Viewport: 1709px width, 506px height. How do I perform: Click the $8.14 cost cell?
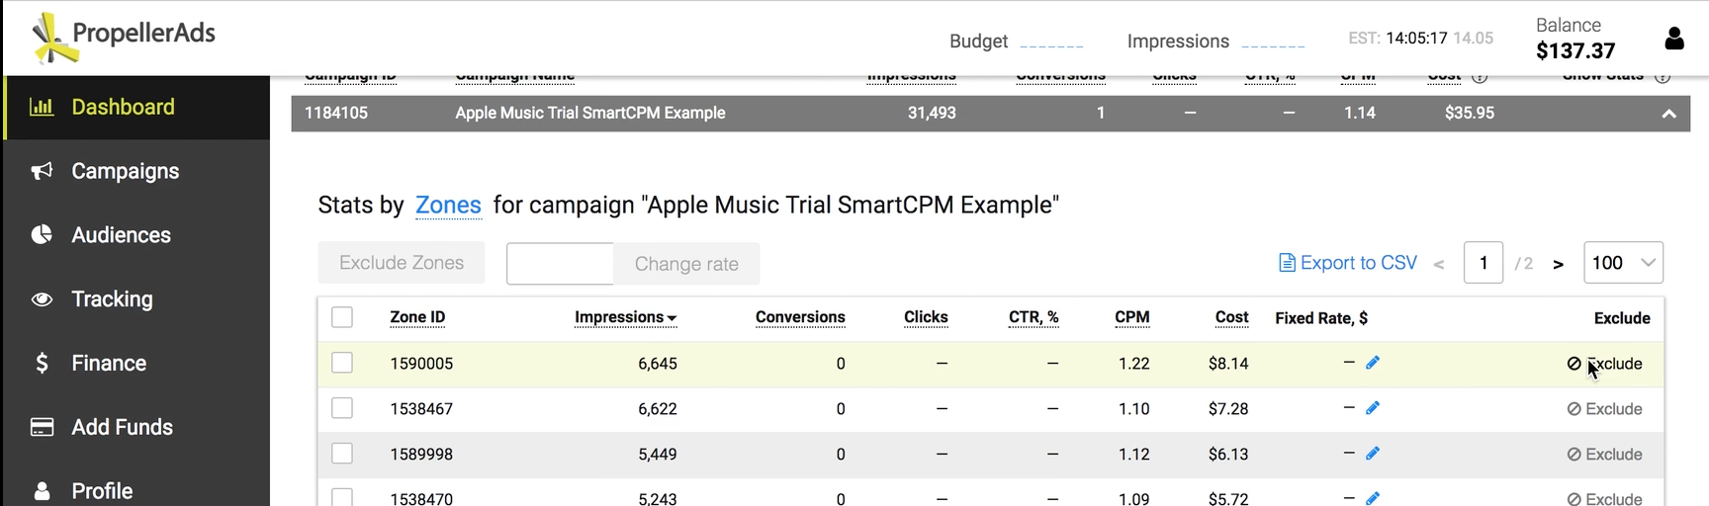[1228, 364]
